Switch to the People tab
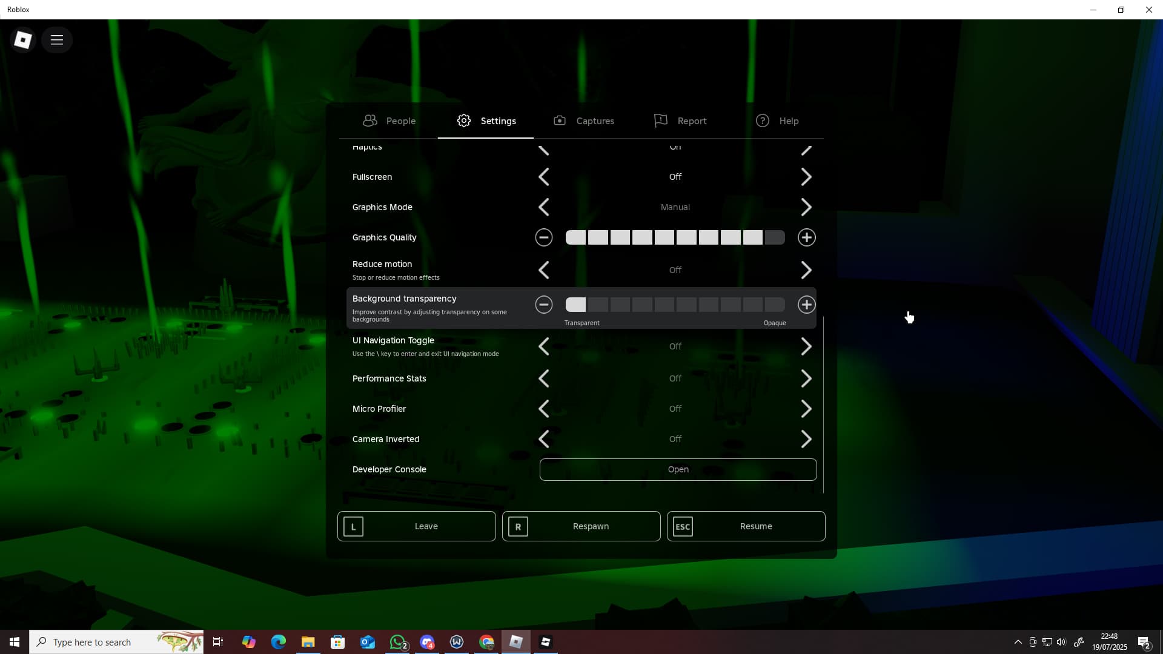 (x=389, y=121)
